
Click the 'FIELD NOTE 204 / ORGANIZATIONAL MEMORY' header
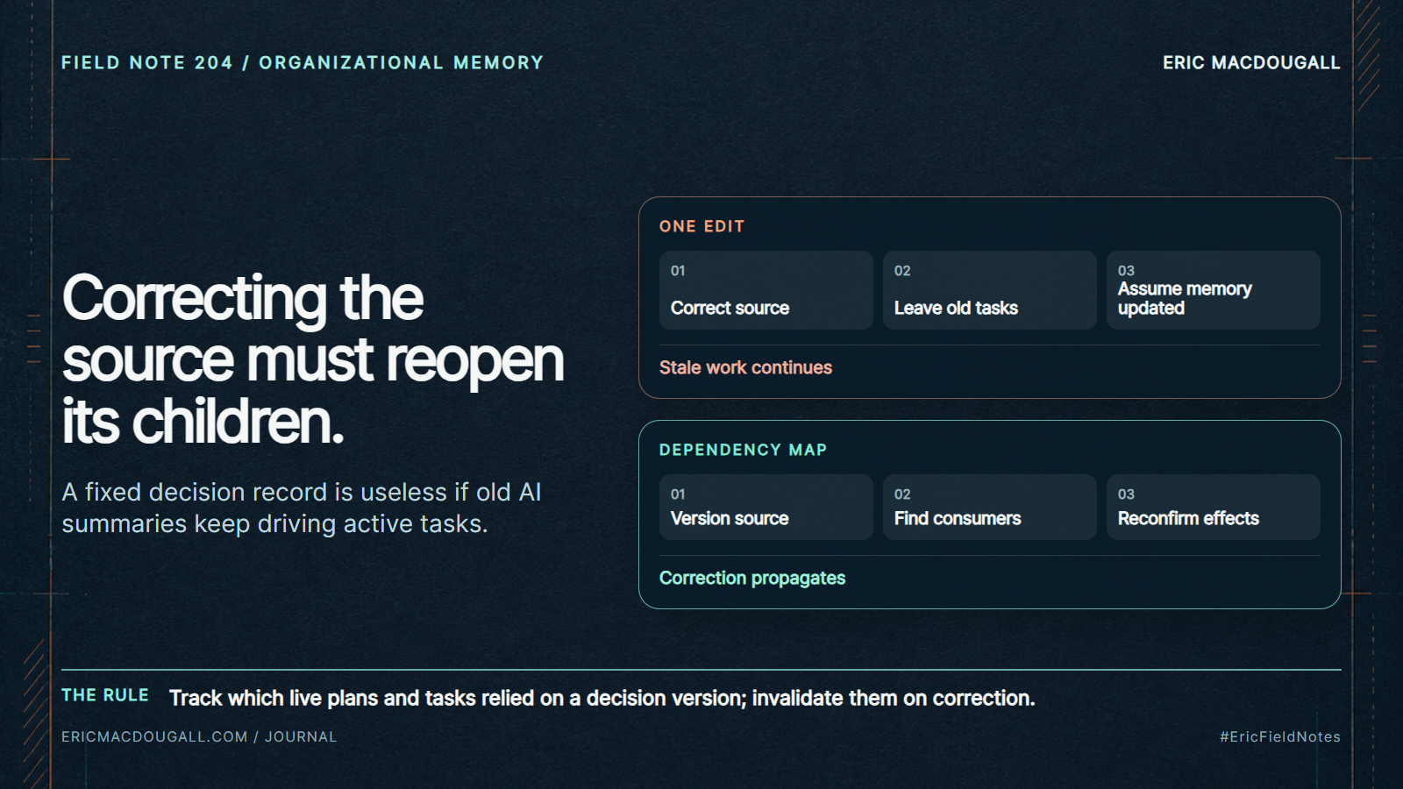point(303,62)
